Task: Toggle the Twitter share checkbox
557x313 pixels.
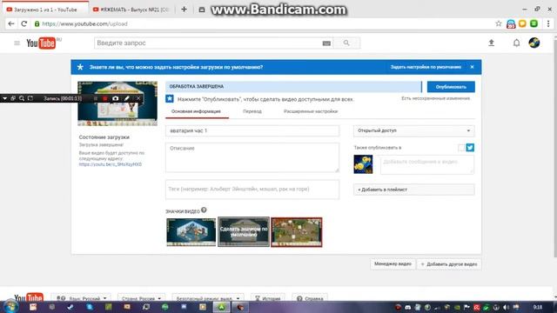Action: pyautogui.click(x=470, y=148)
